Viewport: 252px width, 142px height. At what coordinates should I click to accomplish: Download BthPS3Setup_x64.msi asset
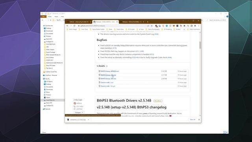tap(108, 75)
